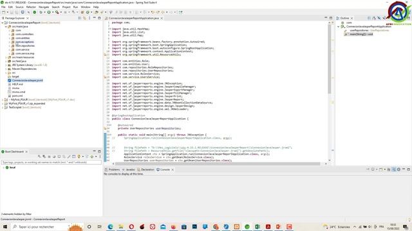Open Microsoft Edge from taskbar

pos(110,227)
